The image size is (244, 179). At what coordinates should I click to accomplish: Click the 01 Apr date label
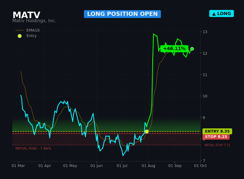coord(44,166)
